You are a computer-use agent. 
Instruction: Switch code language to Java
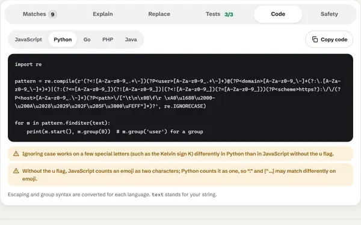[131, 40]
